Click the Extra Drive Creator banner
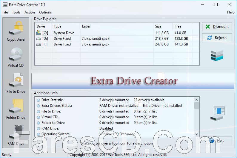The width and height of the screenshot is (237, 158). pos(133,81)
